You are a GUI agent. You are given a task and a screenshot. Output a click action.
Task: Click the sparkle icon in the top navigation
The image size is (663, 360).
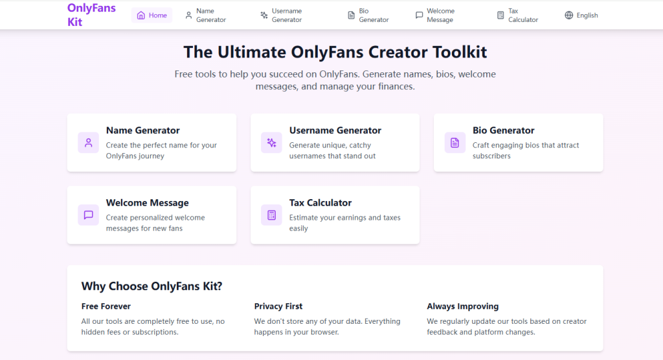pos(264,16)
